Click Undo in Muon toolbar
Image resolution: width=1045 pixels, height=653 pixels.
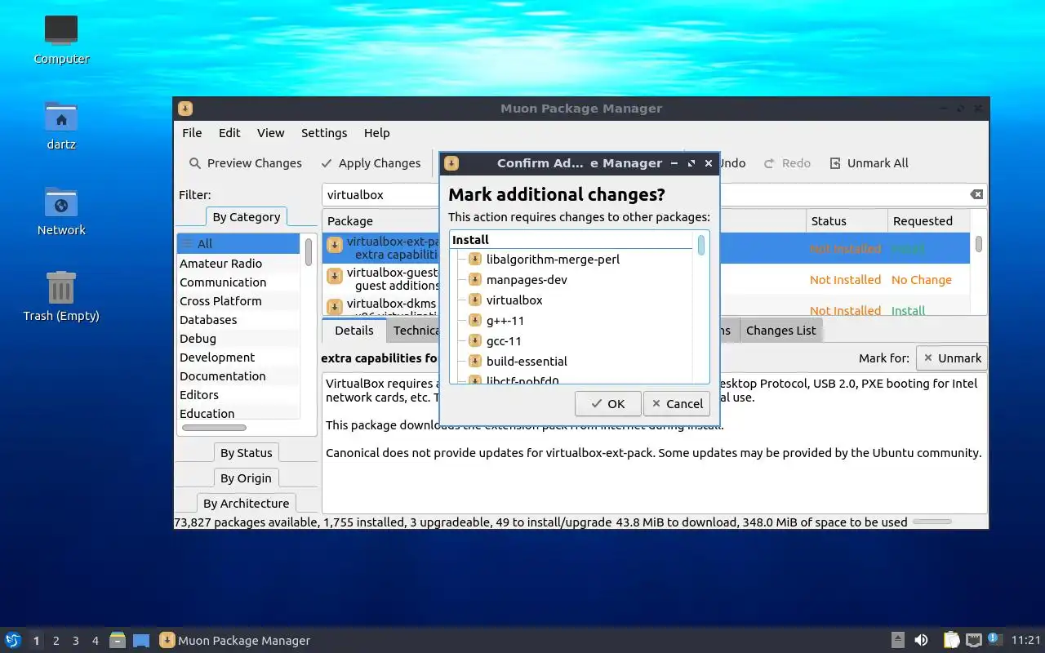pos(731,163)
